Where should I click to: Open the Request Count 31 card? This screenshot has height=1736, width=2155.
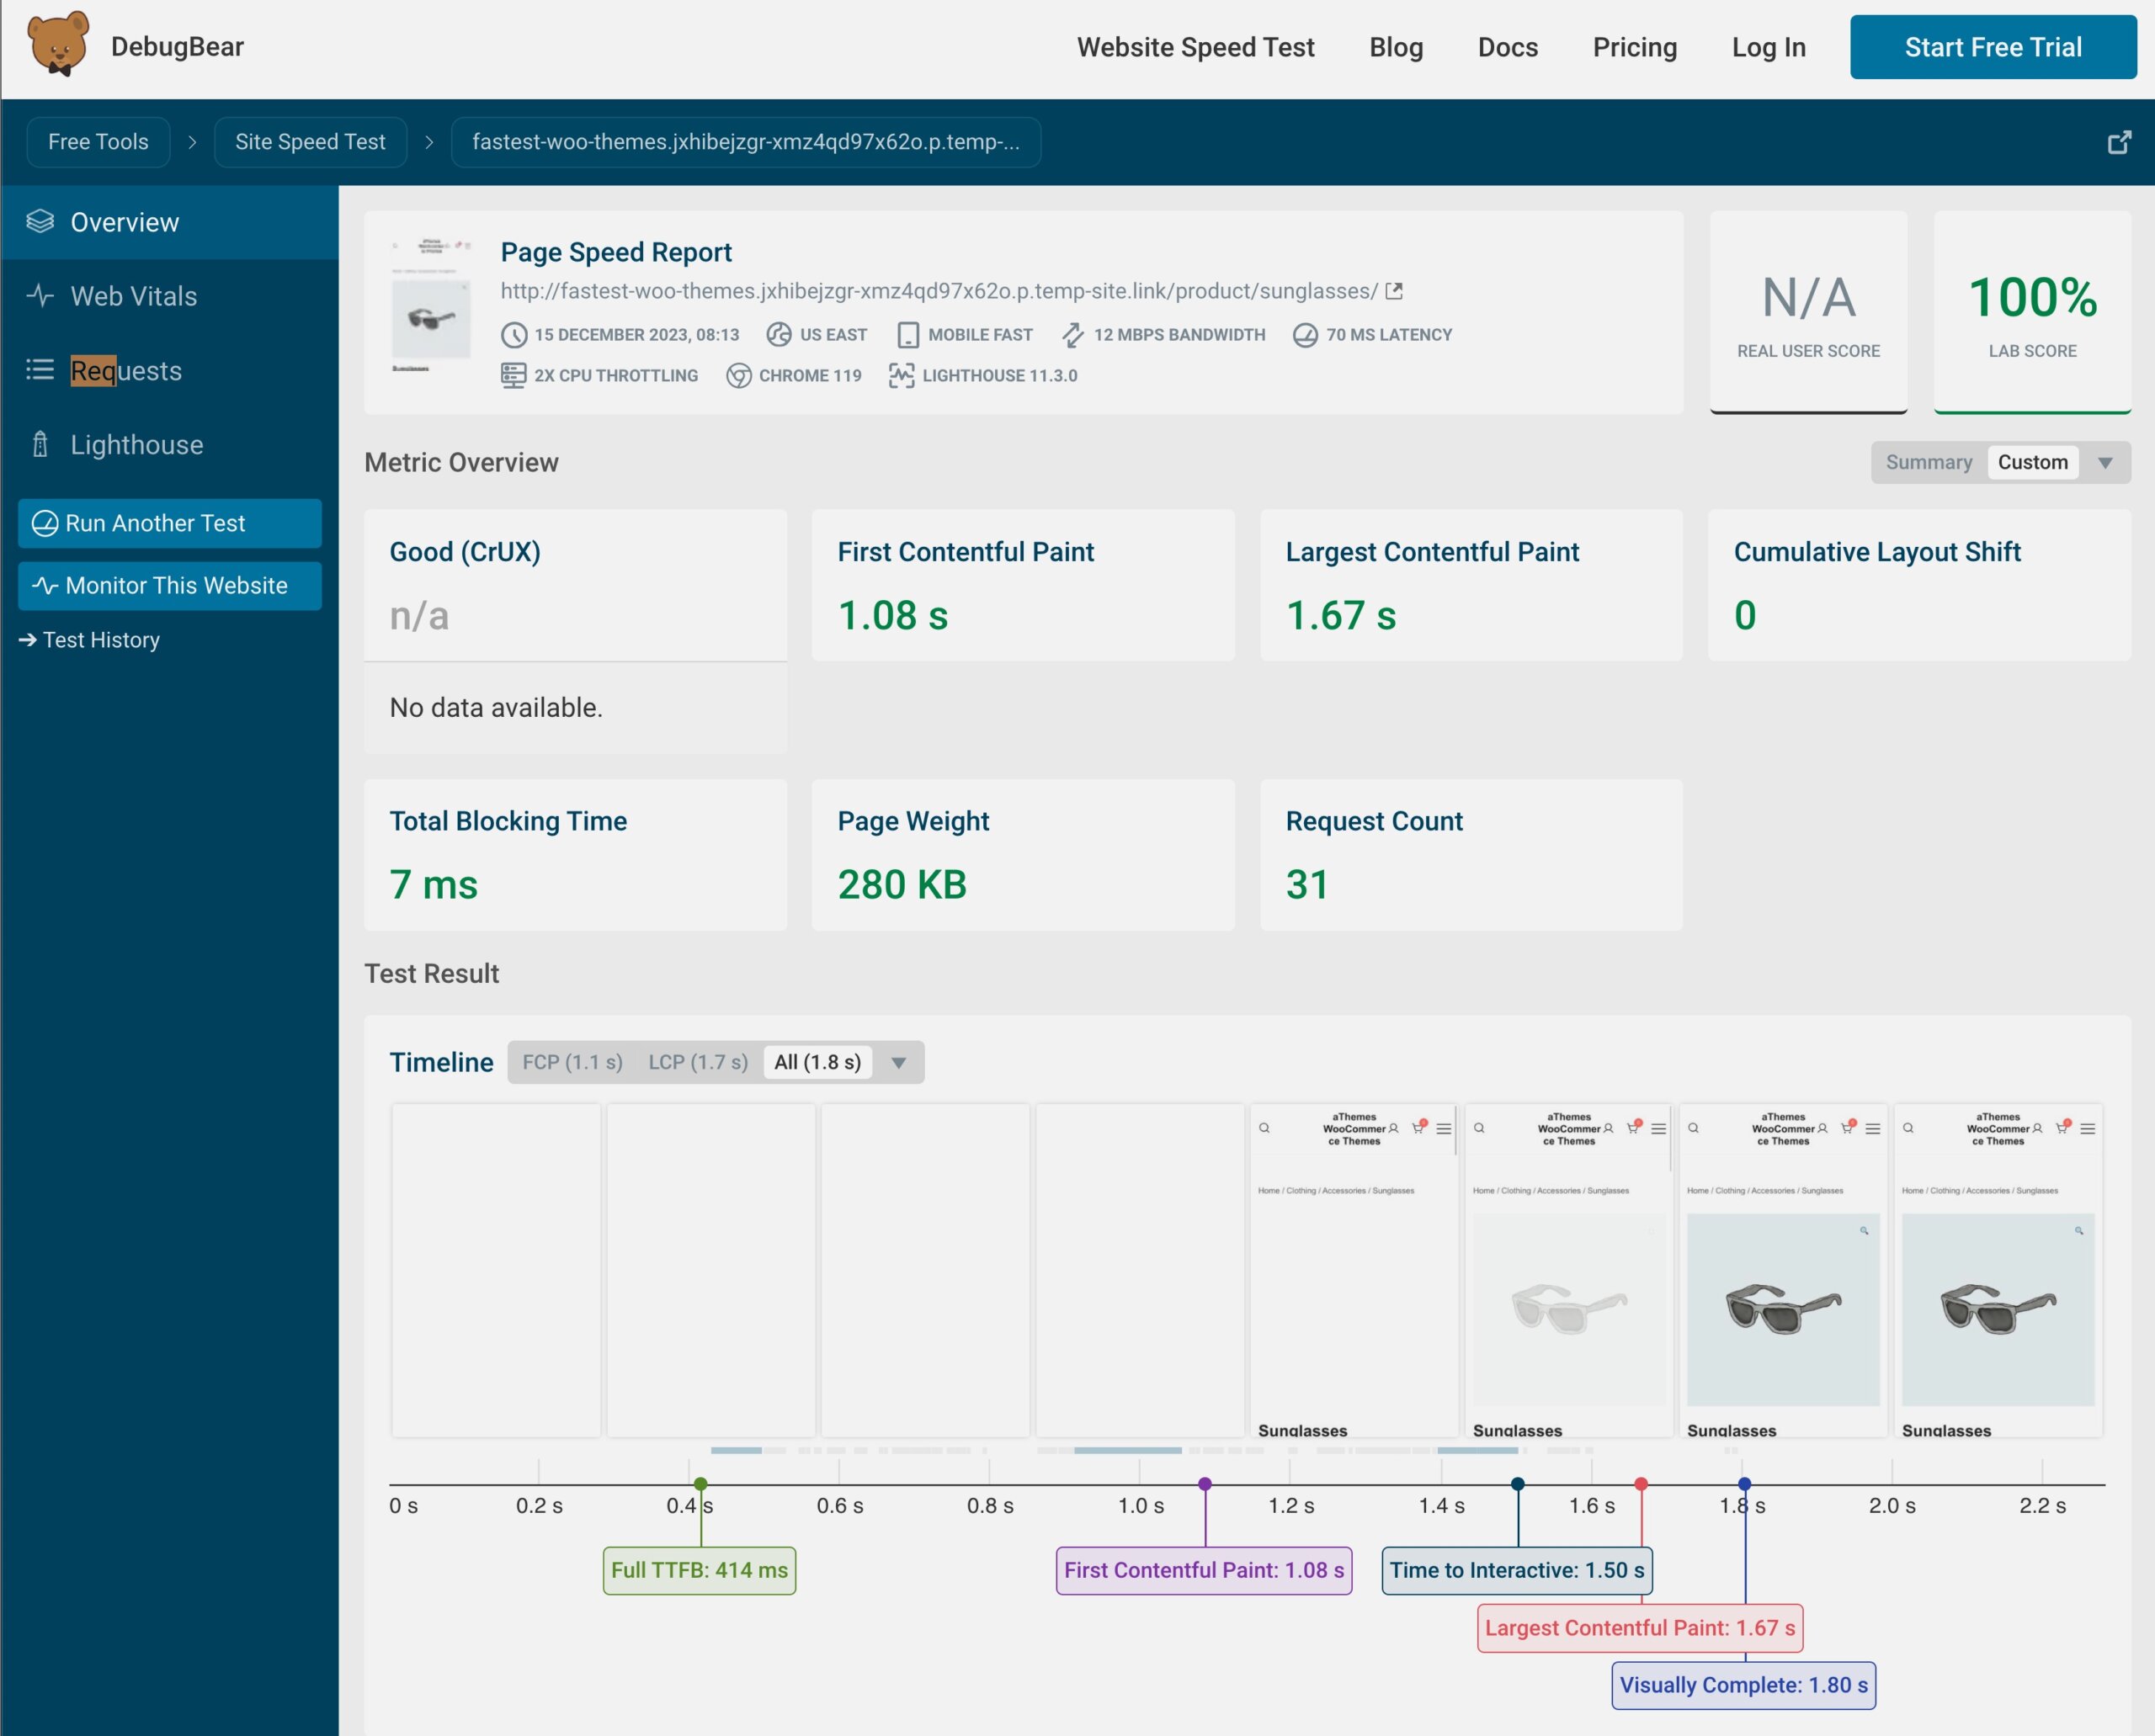(1471, 855)
